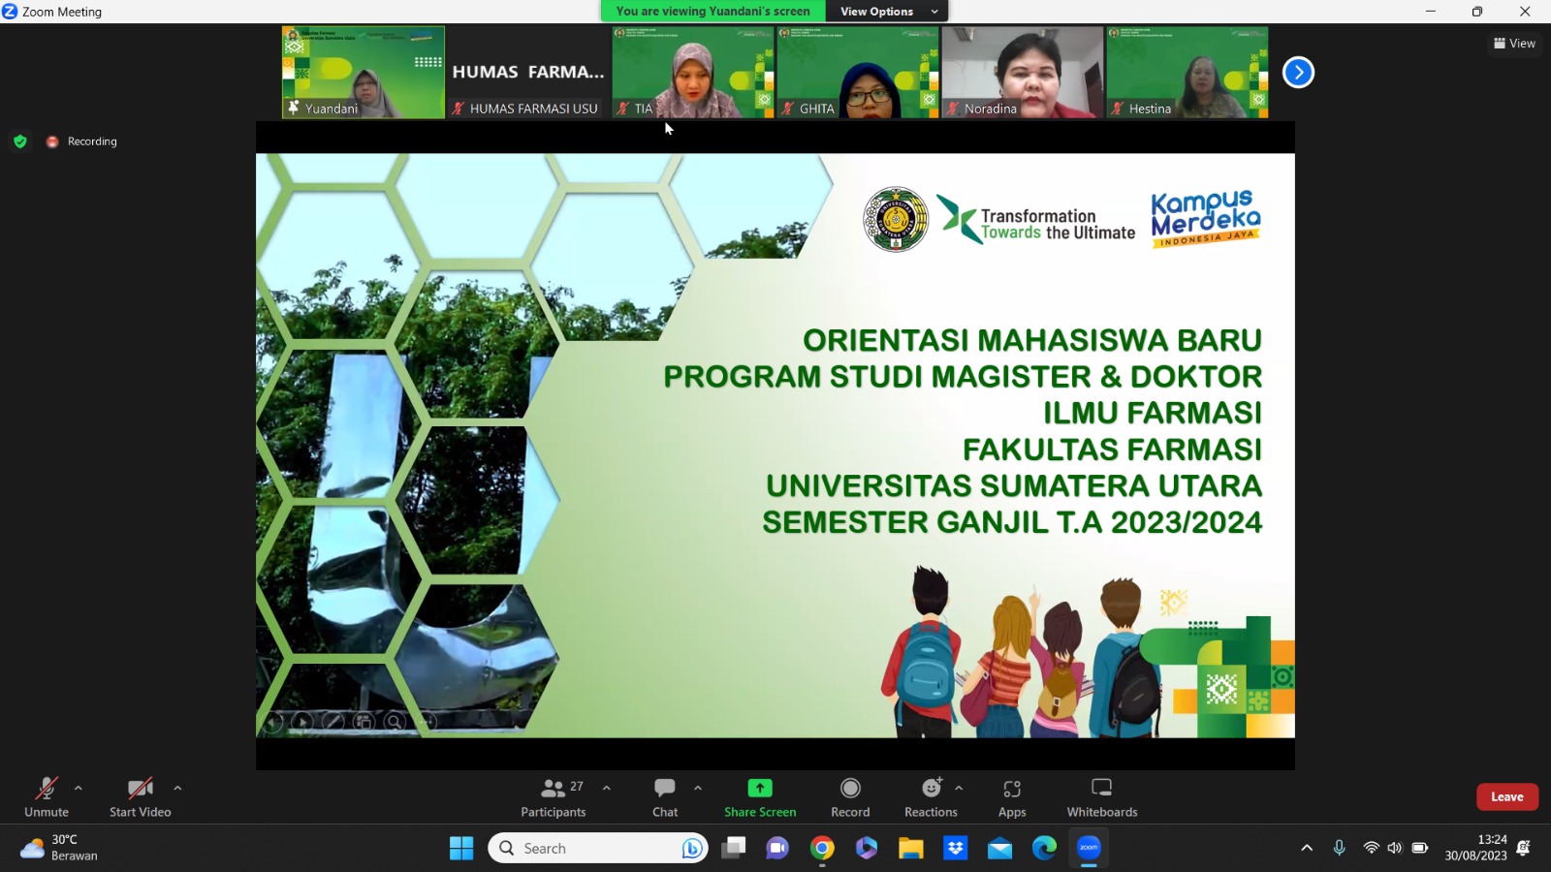This screenshot has width=1551, height=872.
Task: Click the green encryption shield icon
Action: click(20, 141)
